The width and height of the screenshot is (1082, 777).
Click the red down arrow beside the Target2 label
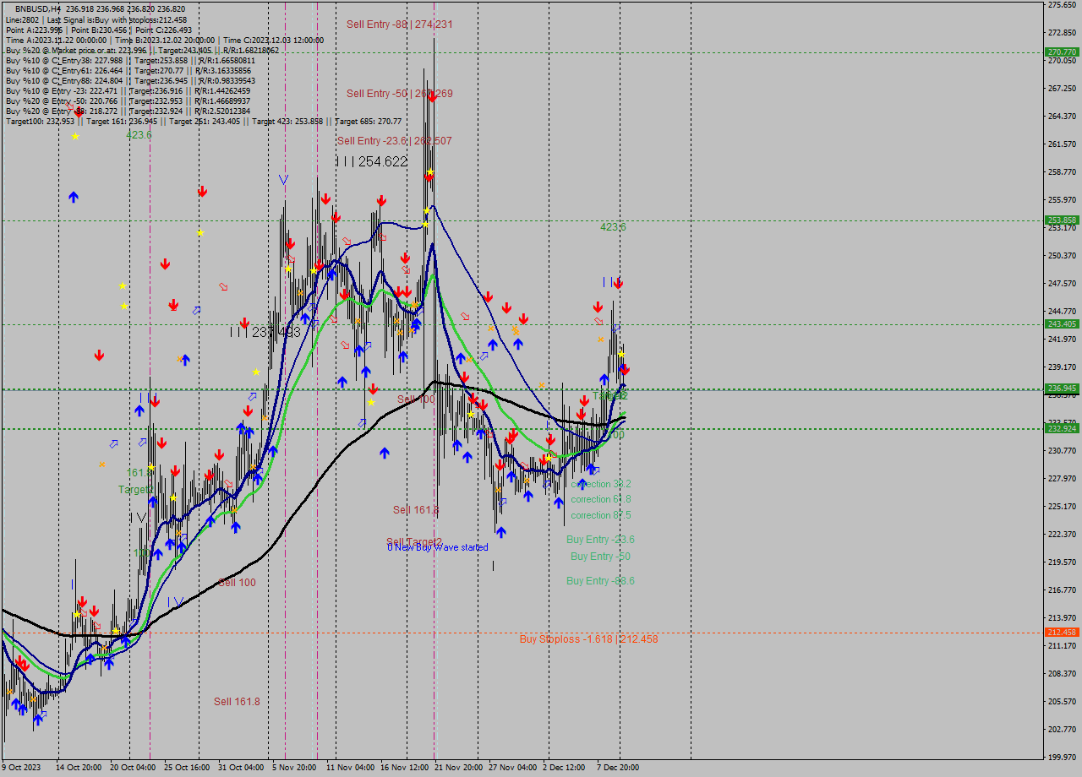pos(175,471)
